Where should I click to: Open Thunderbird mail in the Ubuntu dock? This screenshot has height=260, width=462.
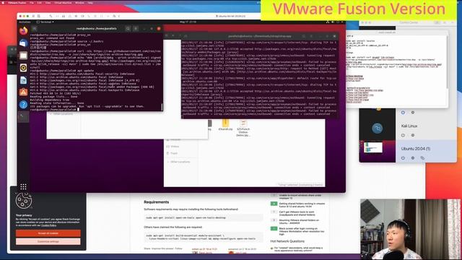[x=24, y=43]
